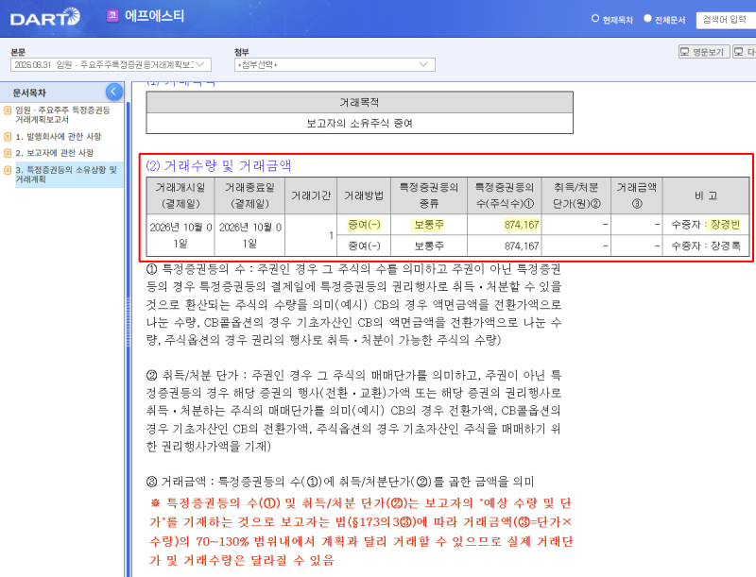Click the partially visible download button

(x=745, y=52)
